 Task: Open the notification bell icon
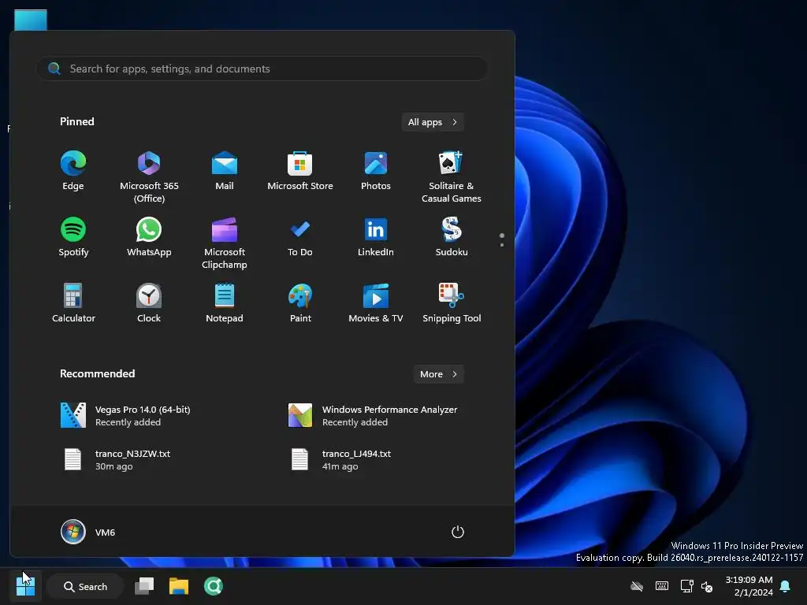click(x=786, y=586)
